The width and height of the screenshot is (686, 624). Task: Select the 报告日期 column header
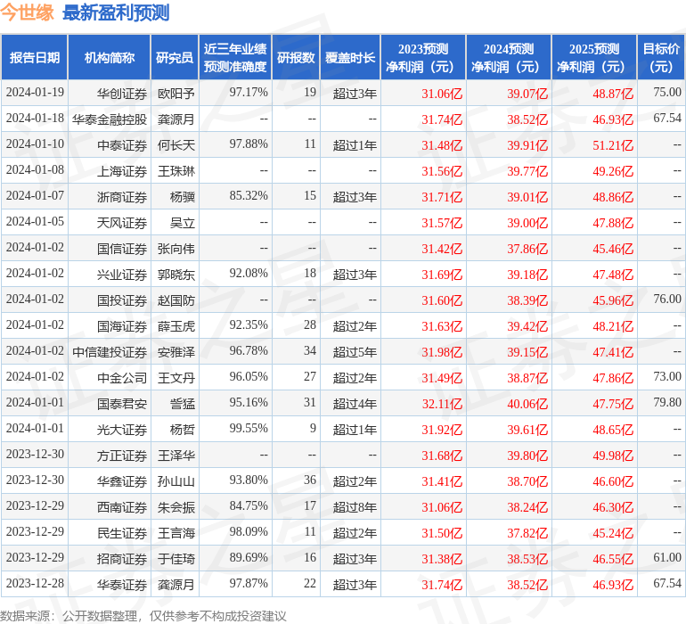(35, 57)
